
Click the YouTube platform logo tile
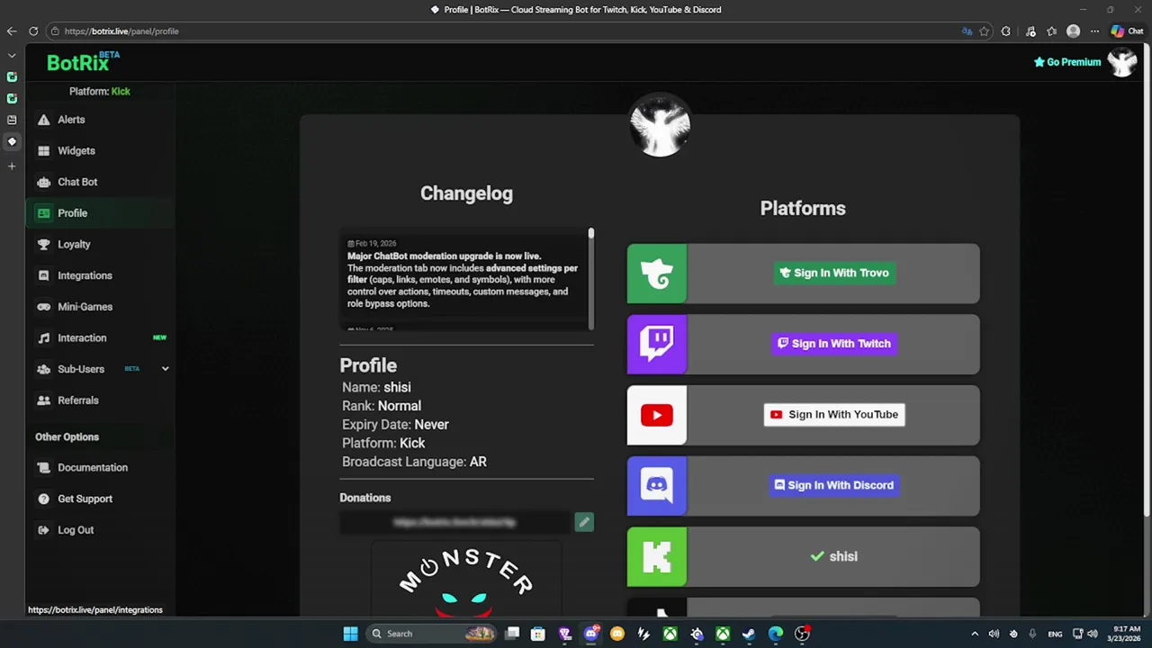(x=657, y=415)
